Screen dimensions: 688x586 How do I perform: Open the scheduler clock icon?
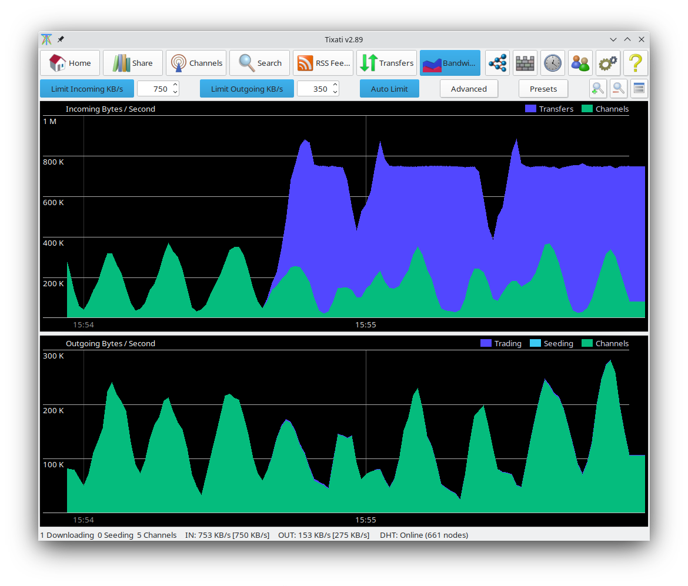[553, 63]
